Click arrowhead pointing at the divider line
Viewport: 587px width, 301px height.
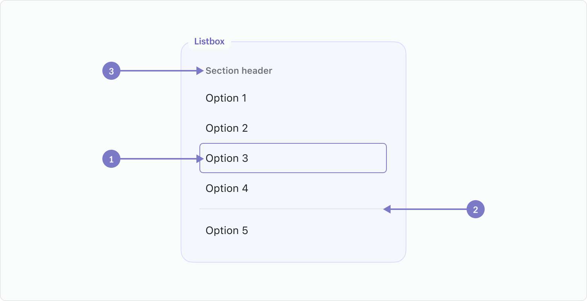387,209
